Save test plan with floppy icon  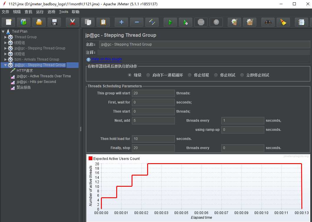(54, 22)
